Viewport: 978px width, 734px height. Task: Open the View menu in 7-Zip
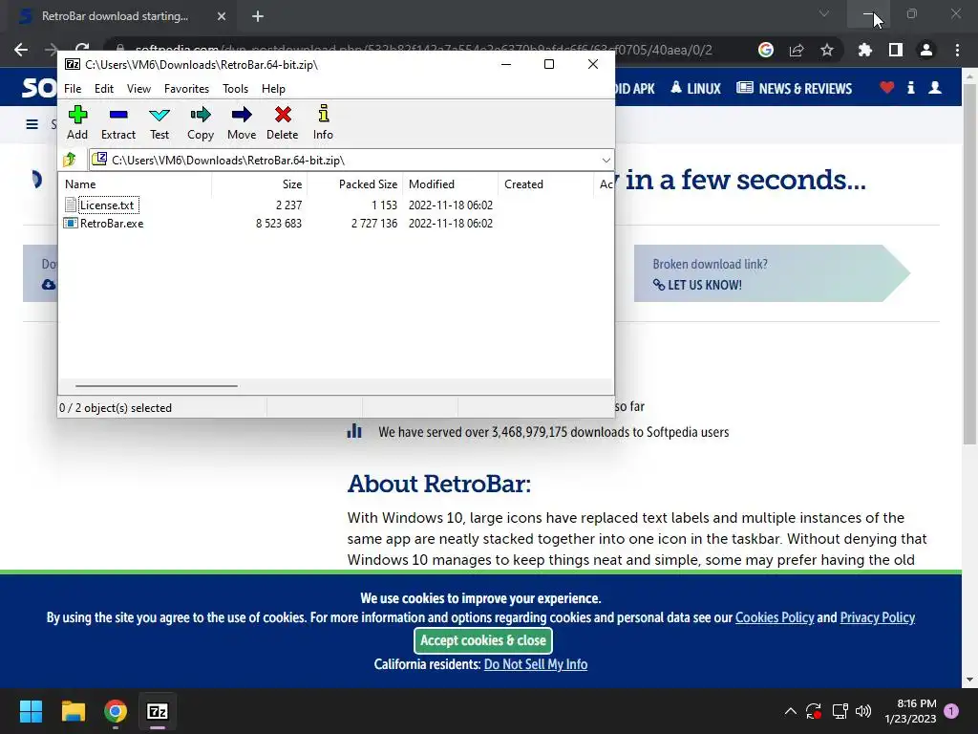coord(138,89)
